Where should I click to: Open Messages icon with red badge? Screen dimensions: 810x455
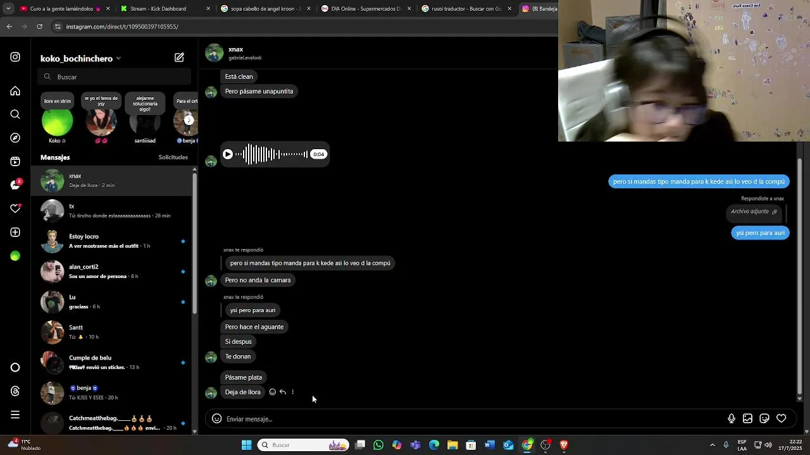[x=15, y=185]
